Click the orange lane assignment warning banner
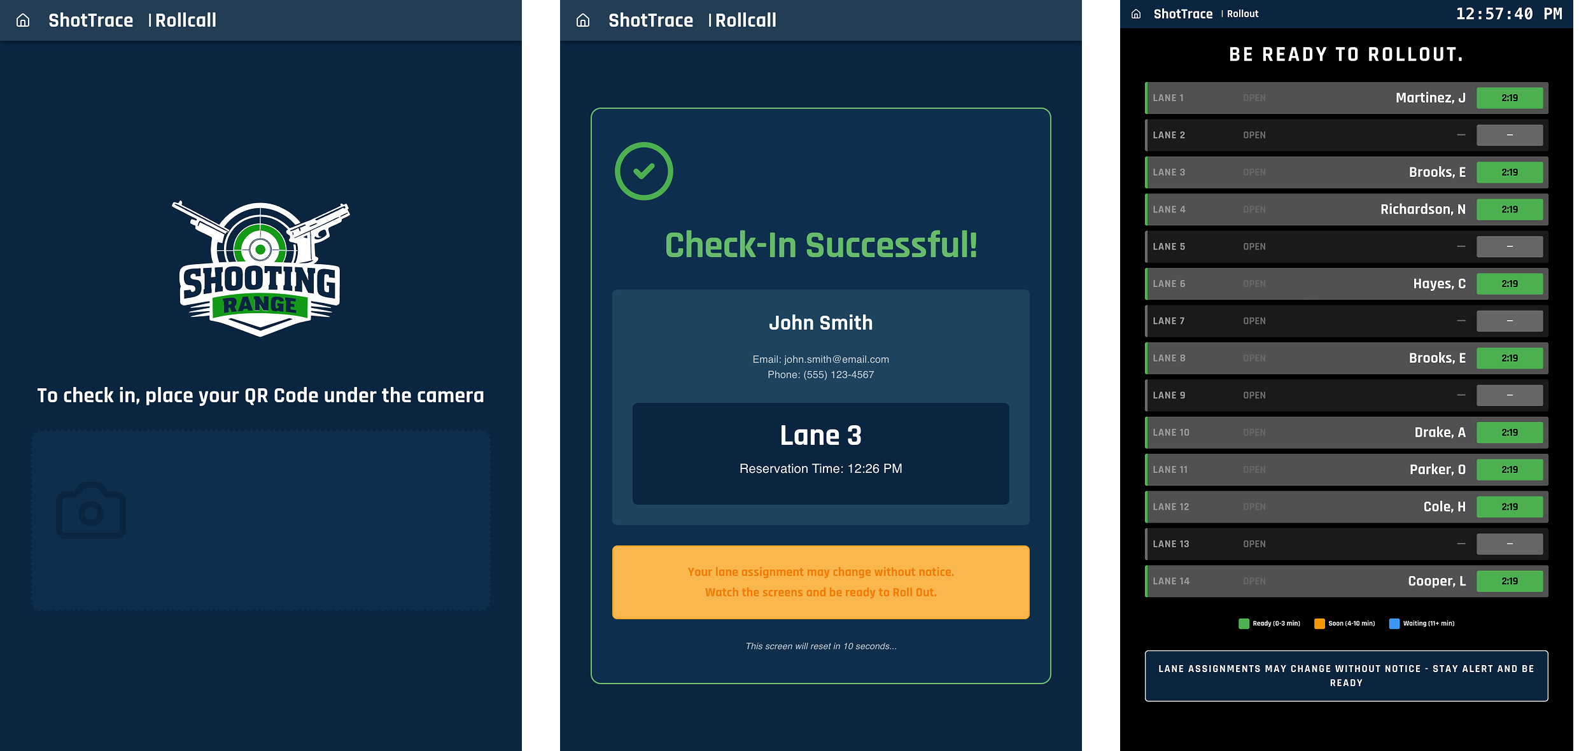The width and height of the screenshot is (1586, 751). [821, 582]
